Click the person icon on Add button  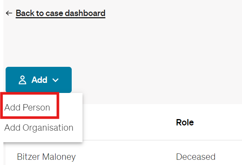click(x=22, y=80)
